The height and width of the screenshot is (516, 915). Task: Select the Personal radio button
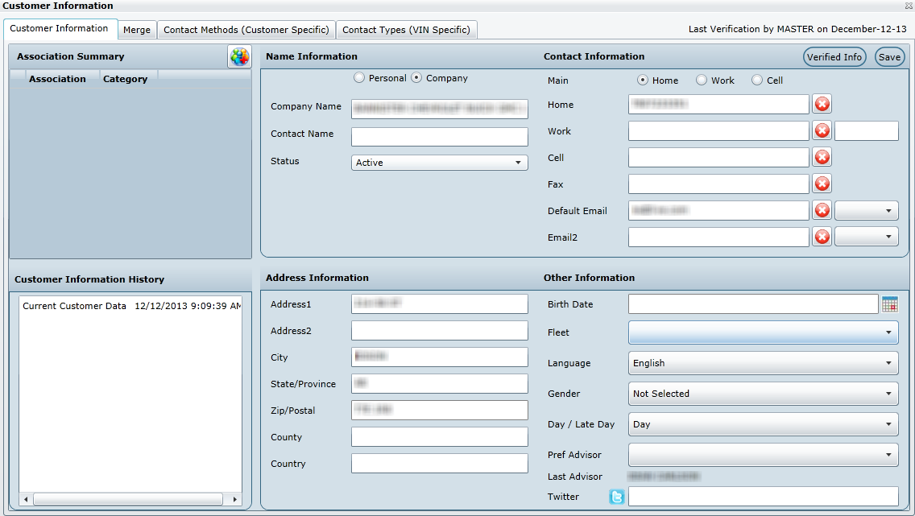(x=359, y=78)
